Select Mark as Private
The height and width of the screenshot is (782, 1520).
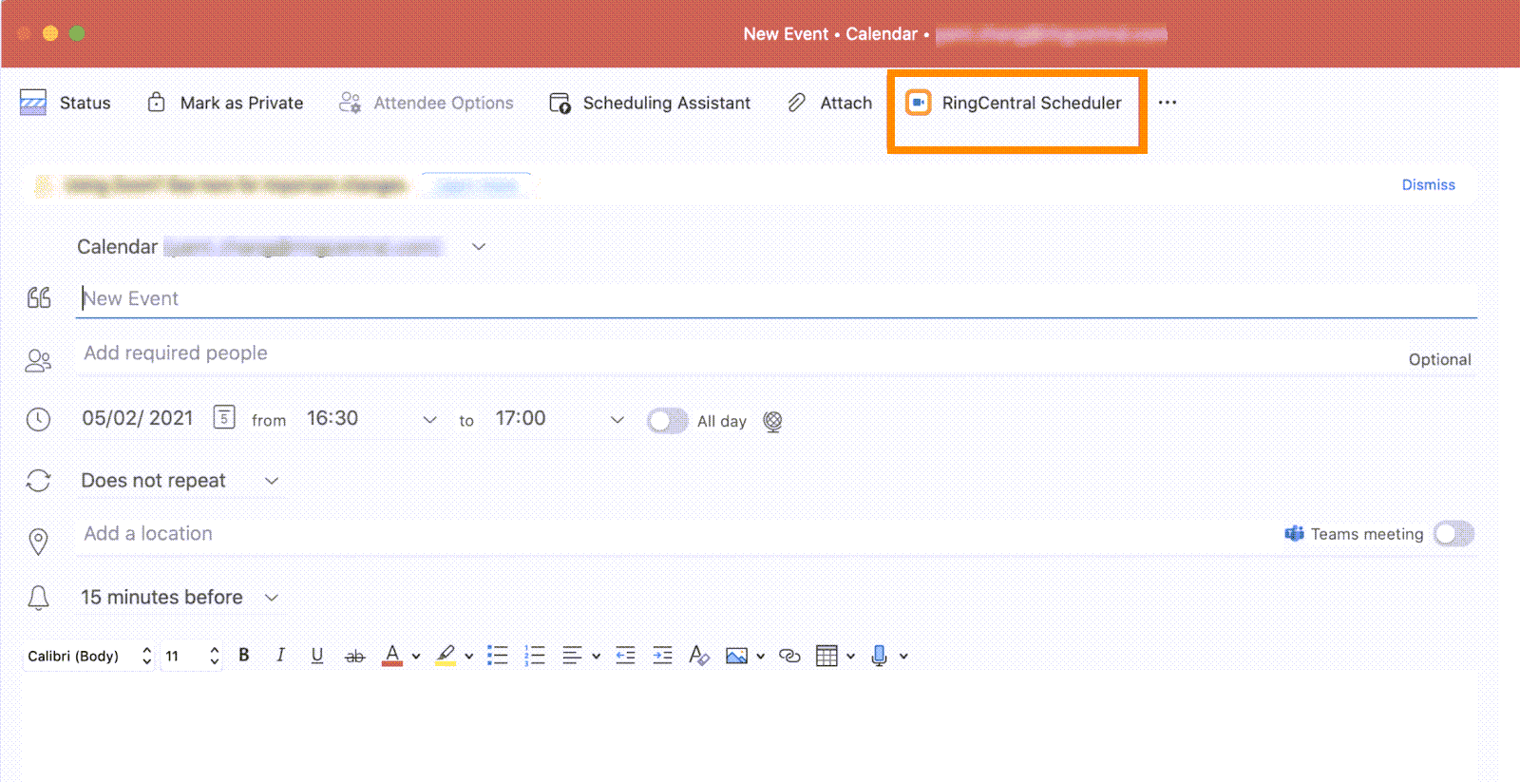225,103
